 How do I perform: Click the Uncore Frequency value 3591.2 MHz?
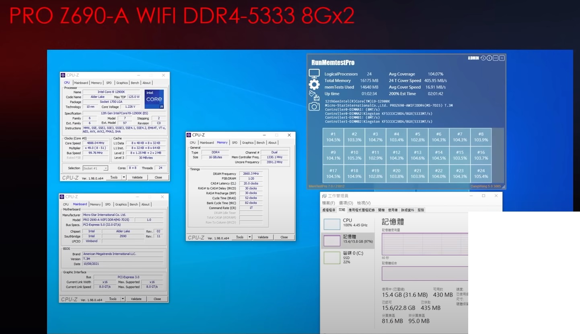click(274, 162)
